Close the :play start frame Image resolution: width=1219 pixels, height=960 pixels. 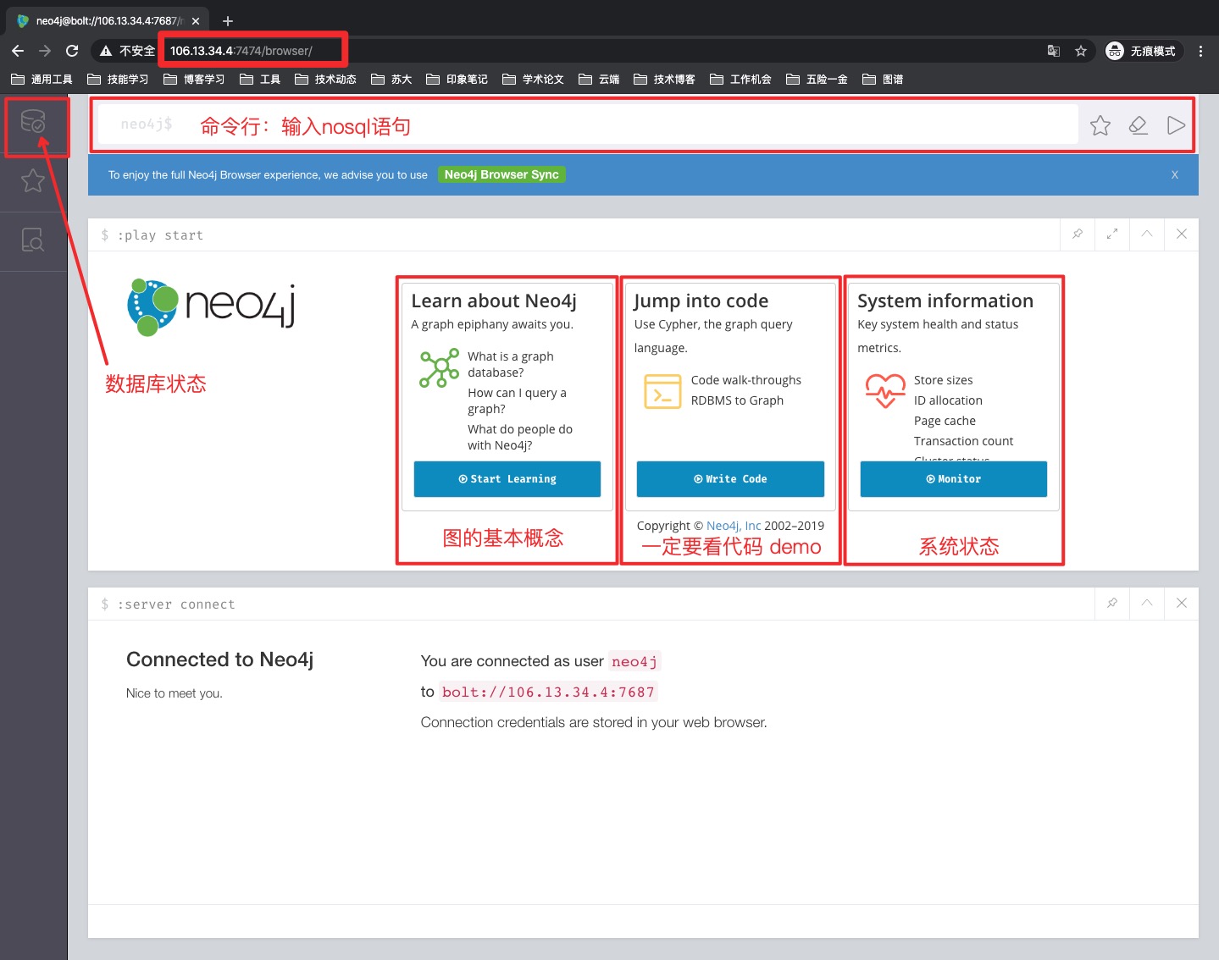point(1182,234)
